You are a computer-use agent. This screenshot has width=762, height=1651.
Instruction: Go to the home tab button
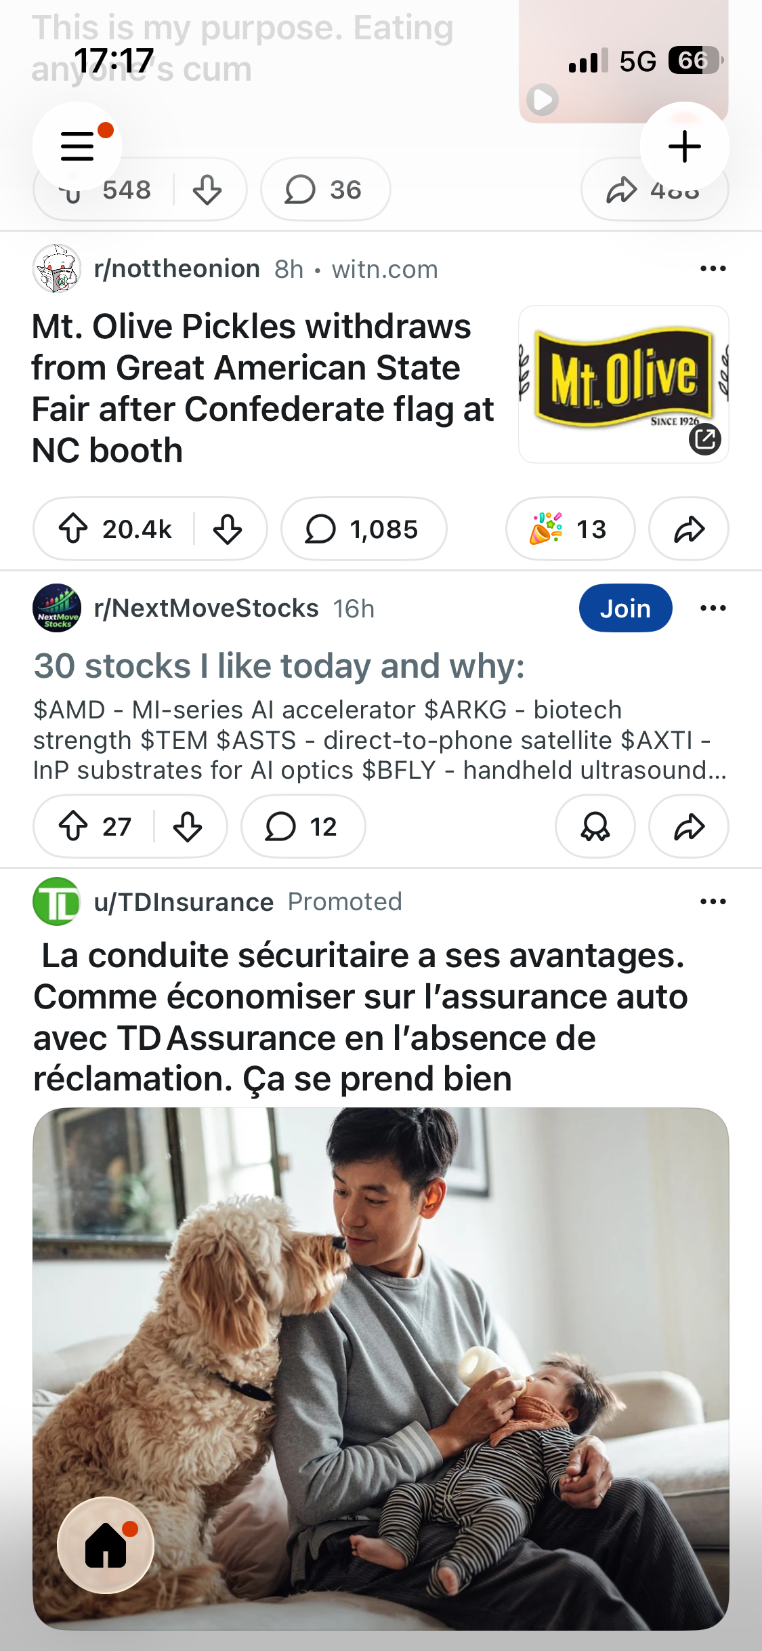click(106, 1545)
